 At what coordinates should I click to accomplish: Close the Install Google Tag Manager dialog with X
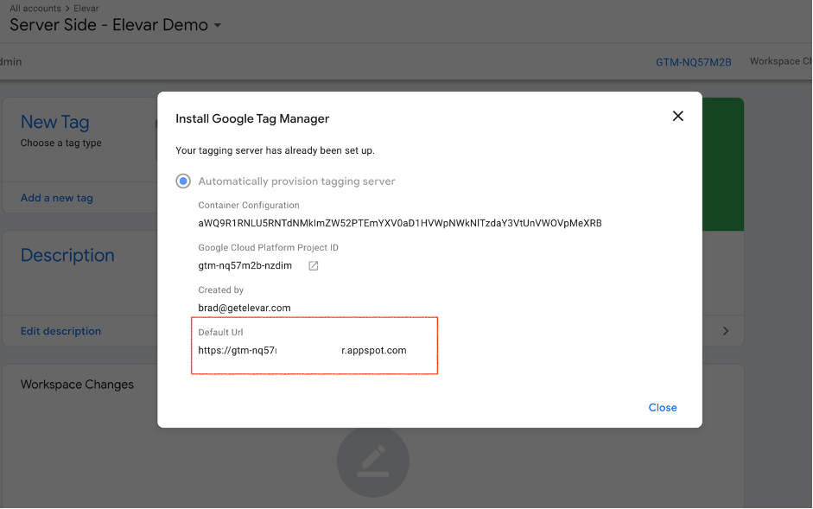tap(677, 117)
